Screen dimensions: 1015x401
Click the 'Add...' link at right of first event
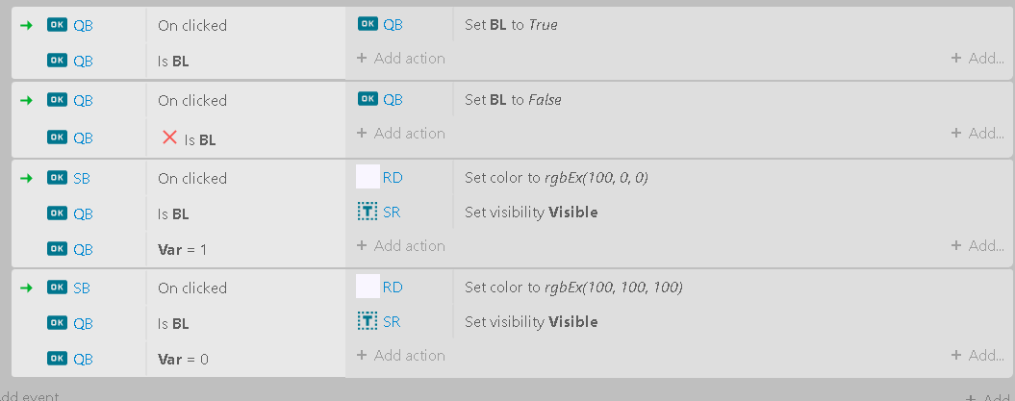(x=977, y=59)
